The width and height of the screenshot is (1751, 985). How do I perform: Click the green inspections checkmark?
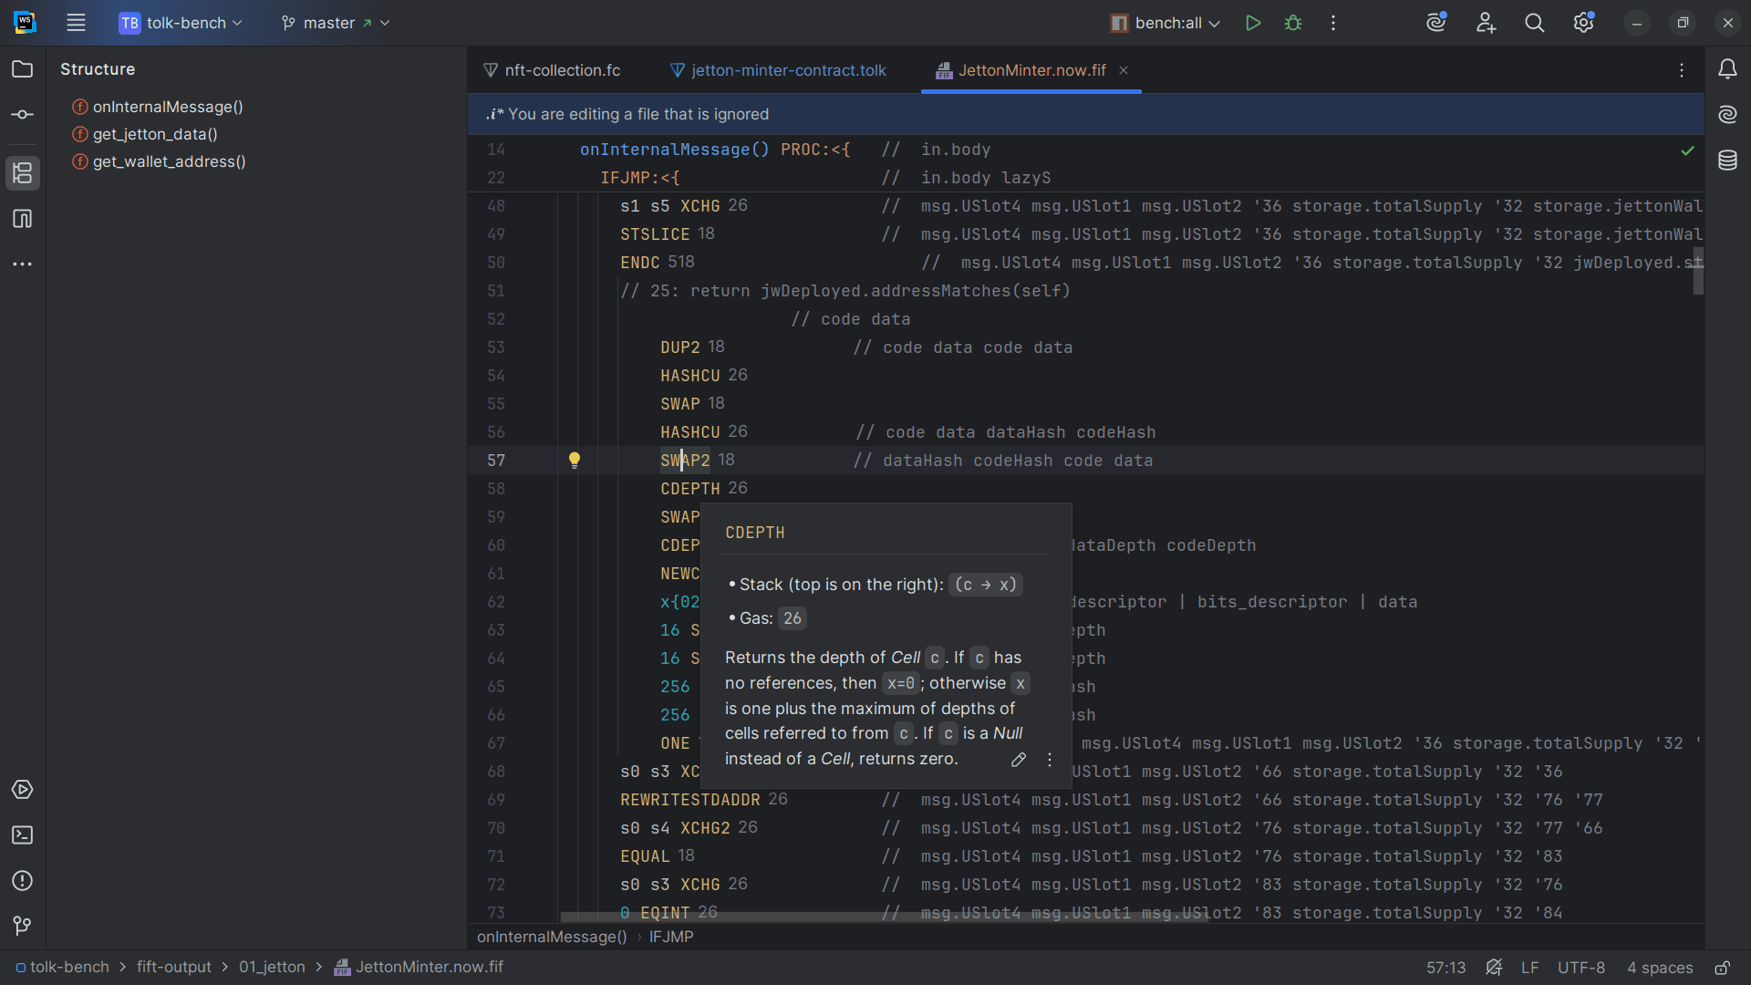[x=1688, y=150]
